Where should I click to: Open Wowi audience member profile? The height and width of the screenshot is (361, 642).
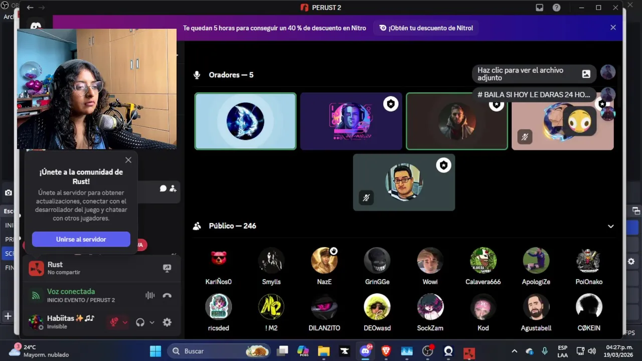pyautogui.click(x=430, y=267)
